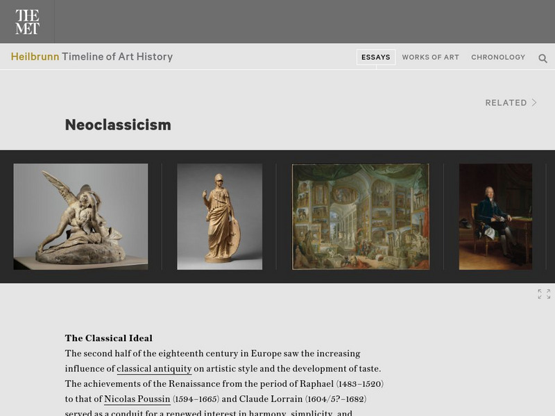Image resolution: width=555 pixels, height=416 pixels.
Task: Follow the classical antiquity link
Action: [x=154, y=369]
